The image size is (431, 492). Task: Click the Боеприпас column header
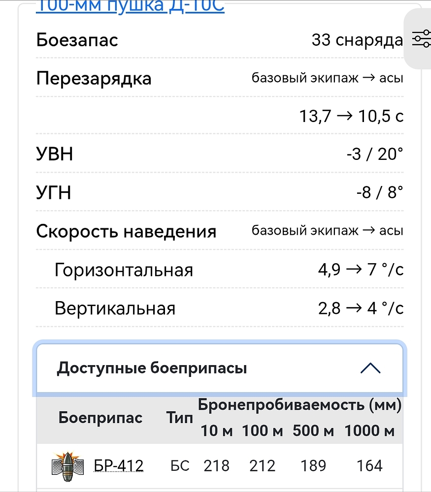[x=100, y=418]
